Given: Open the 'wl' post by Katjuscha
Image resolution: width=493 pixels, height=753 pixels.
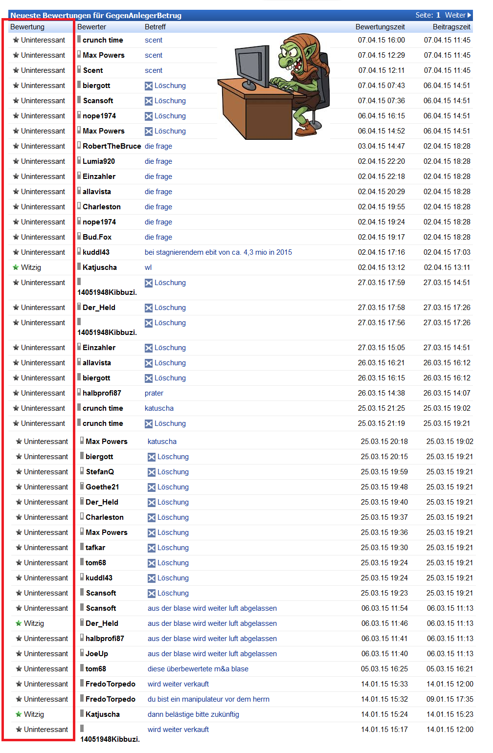Looking at the screenshot, I should click(148, 267).
